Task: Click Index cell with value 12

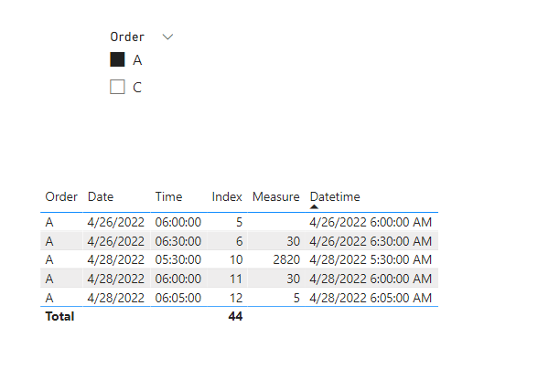Action: pos(236,298)
